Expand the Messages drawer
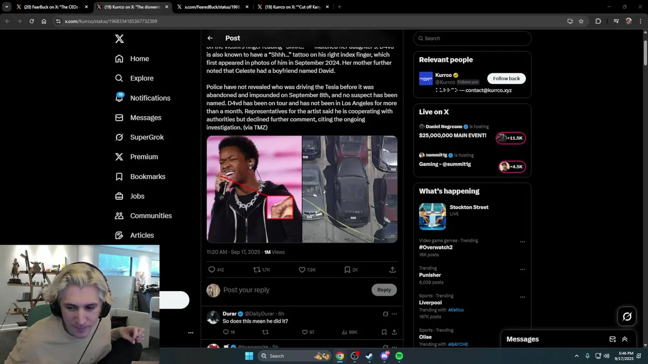The width and height of the screenshot is (648, 364). coord(625,339)
